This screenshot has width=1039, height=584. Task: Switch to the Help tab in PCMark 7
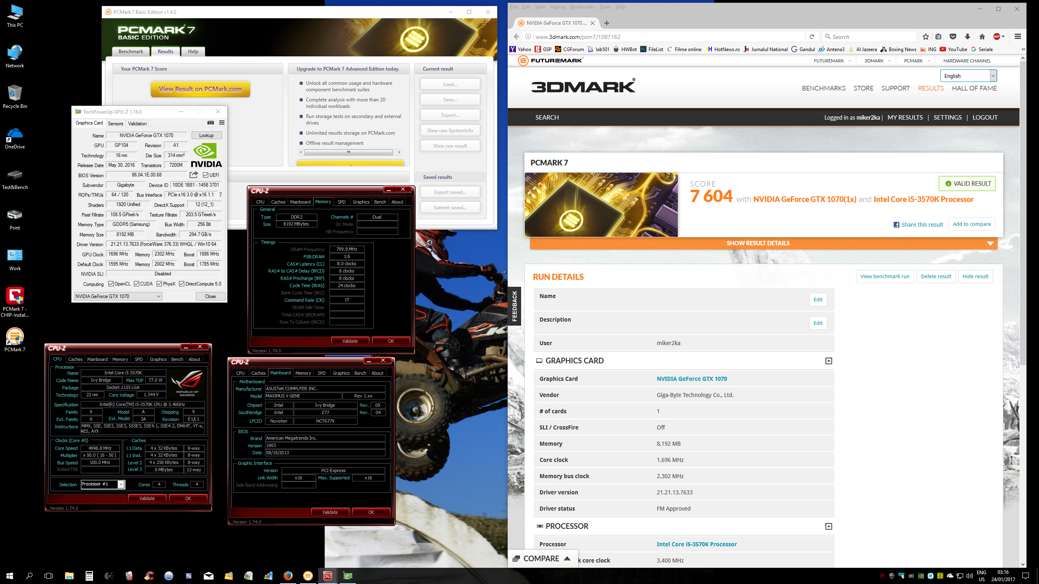coord(193,52)
